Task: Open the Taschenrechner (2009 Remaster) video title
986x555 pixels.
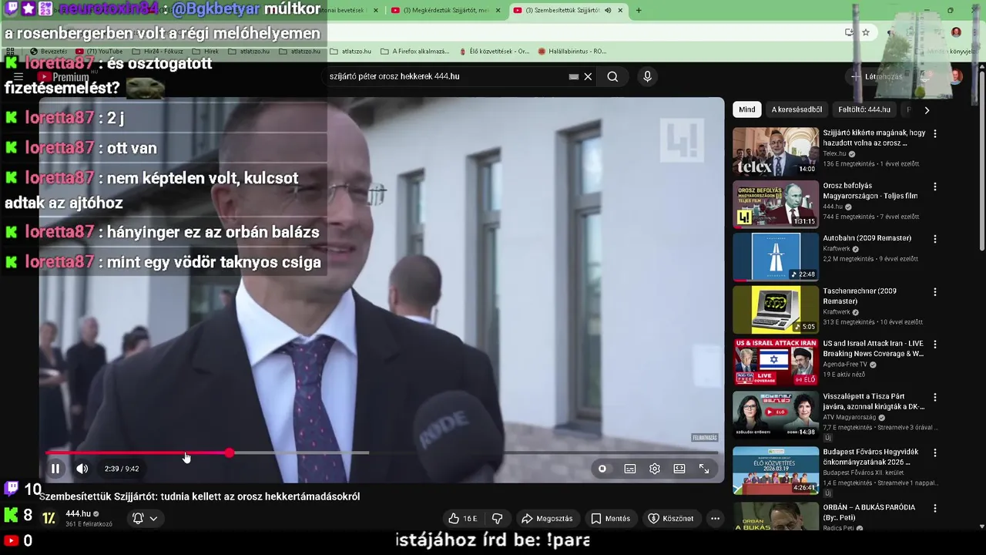Action: [x=859, y=296]
